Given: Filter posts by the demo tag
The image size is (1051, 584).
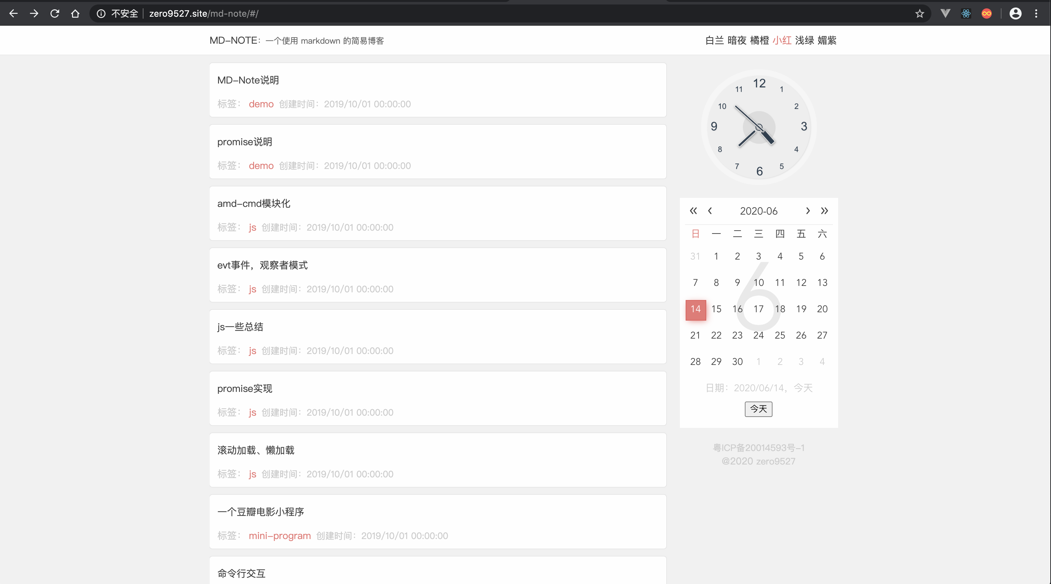Looking at the screenshot, I should coord(261,104).
